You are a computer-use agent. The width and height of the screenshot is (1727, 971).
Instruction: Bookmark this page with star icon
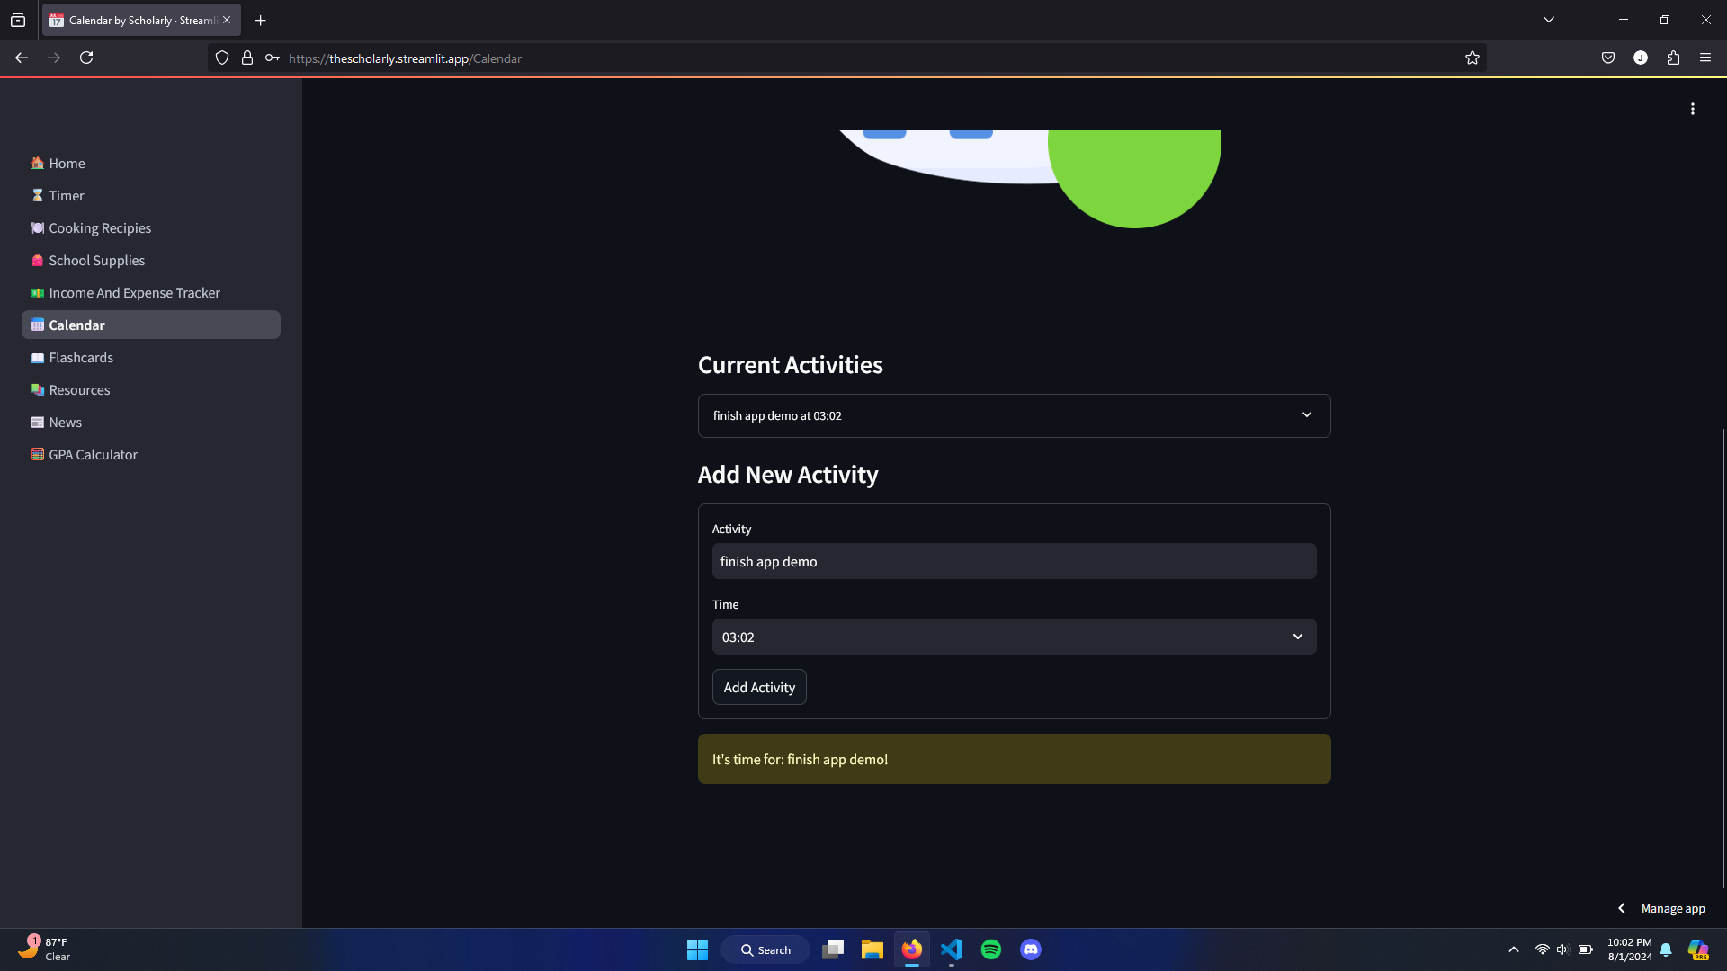pyautogui.click(x=1472, y=58)
